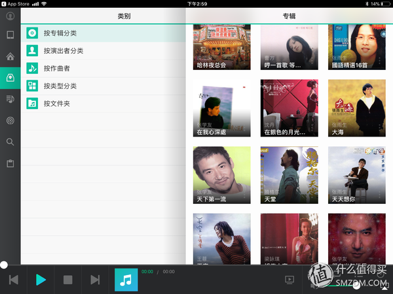Click the green elapsed time 00:00
The height and width of the screenshot is (294, 393).
click(147, 272)
